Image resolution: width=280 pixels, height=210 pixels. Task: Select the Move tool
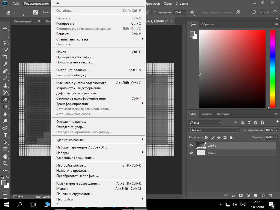(x=5, y=28)
